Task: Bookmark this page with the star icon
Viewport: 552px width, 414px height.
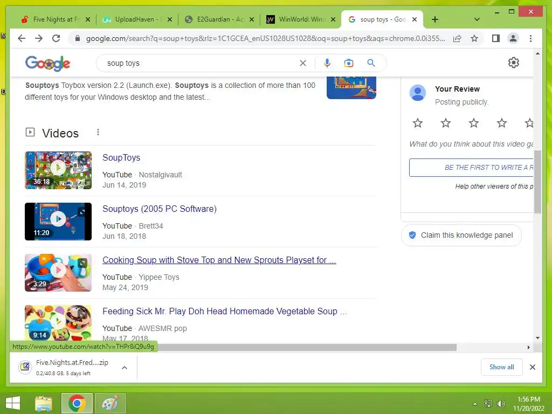Action: coord(474,38)
